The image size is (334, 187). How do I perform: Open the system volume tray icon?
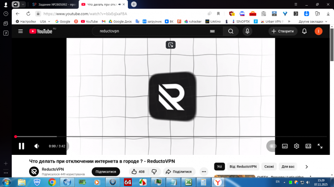[x=308, y=182]
